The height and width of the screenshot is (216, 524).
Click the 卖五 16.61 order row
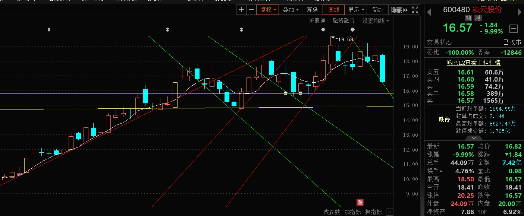[x=474, y=72]
